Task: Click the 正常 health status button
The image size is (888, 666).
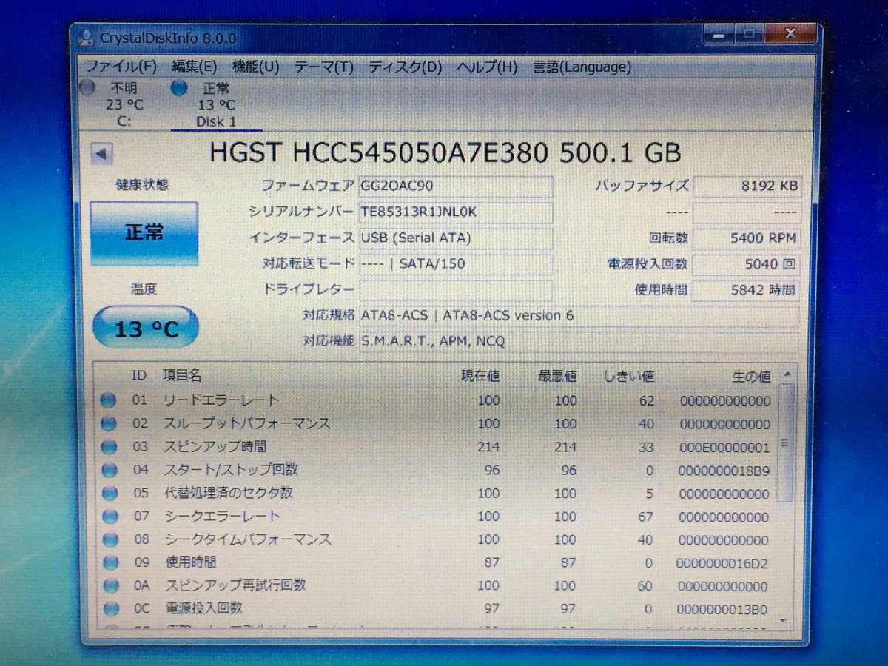Action: tap(144, 232)
